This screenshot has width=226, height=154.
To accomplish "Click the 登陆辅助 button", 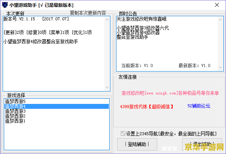I will (137, 144).
